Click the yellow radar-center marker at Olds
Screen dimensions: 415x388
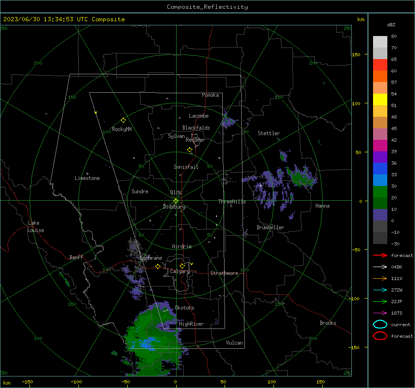pyautogui.click(x=176, y=201)
